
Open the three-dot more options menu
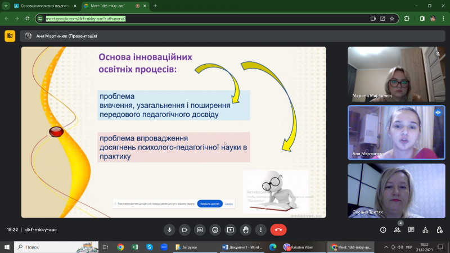[x=260, y=229]
